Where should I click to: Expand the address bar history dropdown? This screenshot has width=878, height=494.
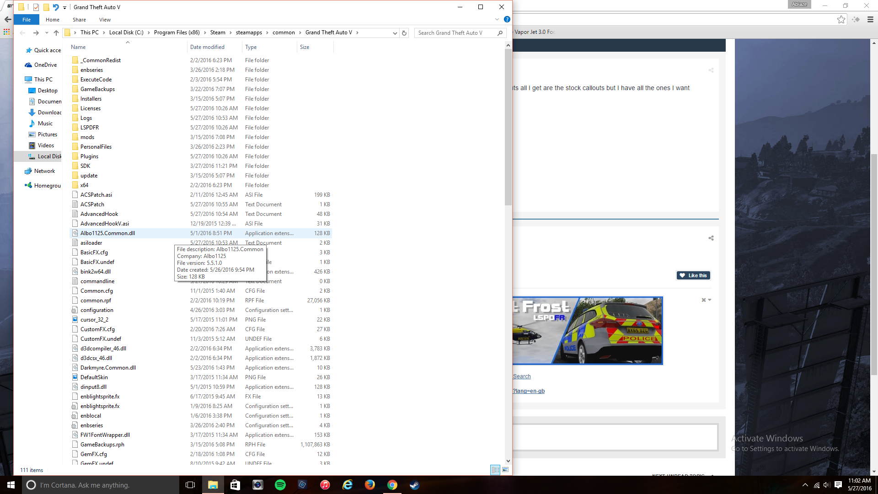point(395,33)
